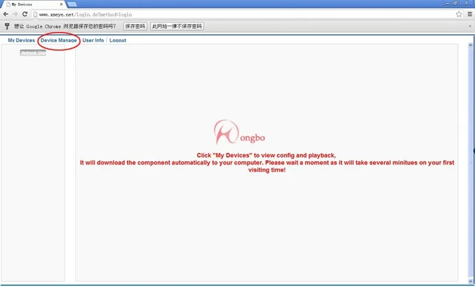This screenshot has width=475, height=287.
Task: Click the key icon in password bar
Action: [7, 26]
